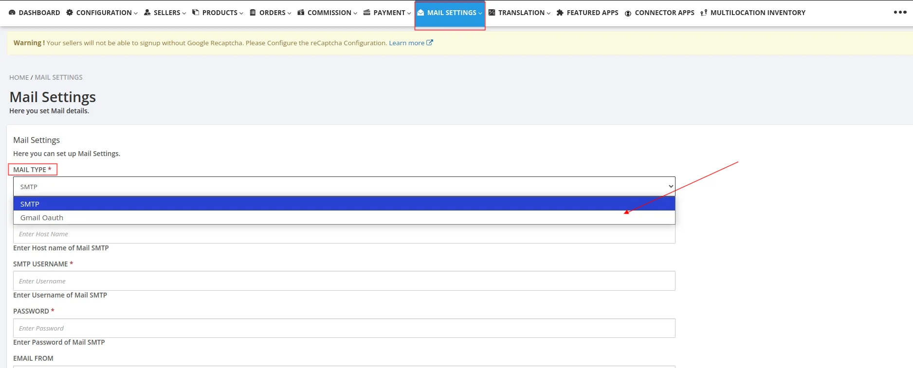Viewport: 913px width, 368px height.
Task: Expand the Mail Settings menu chevron
Action: [x=480, y=13]
